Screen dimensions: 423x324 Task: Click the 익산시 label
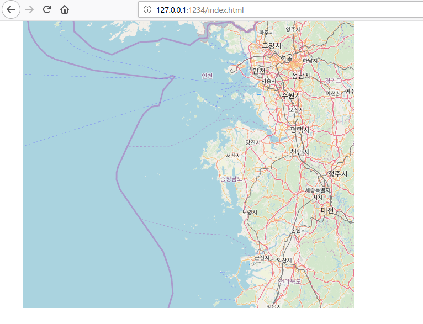[x=284, y=260]
